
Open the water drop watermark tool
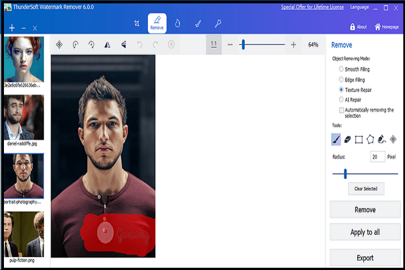tap(178, 24)
